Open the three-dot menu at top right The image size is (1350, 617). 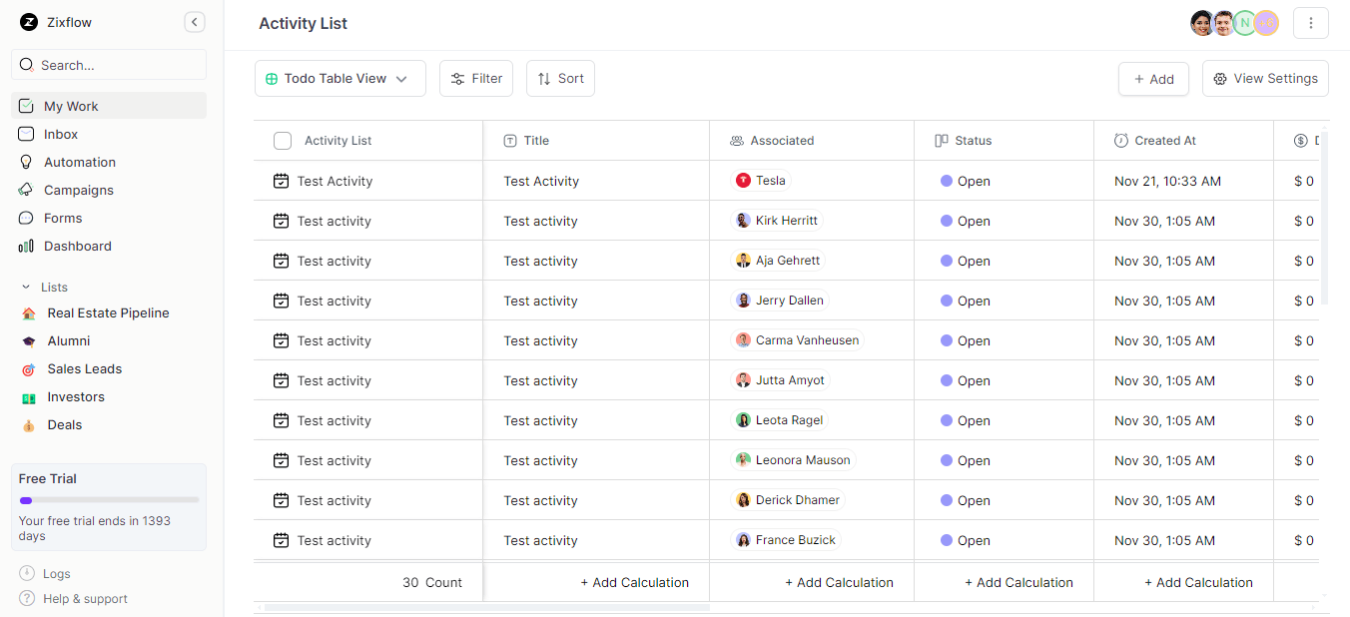point(1311,22)
